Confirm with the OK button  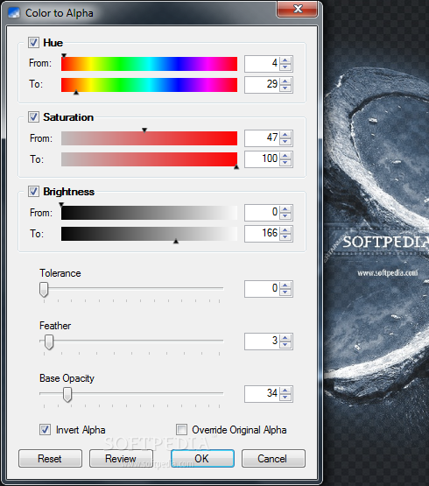point(202,458)
